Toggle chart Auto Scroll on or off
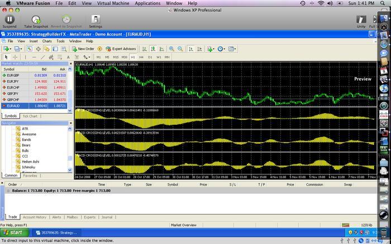 tap(191, 49)
